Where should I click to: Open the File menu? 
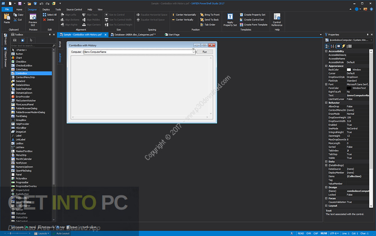pos(7,9)
